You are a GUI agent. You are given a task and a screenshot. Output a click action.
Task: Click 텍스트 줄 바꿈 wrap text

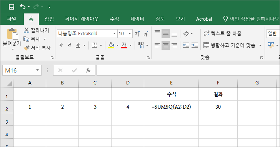coord(222,33)
